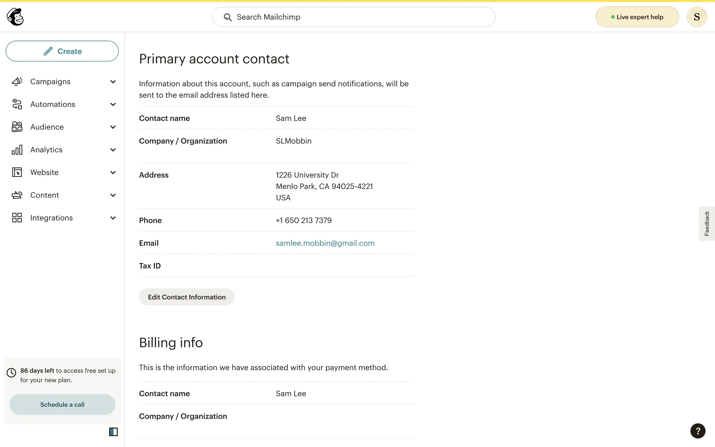Image resolution: width=715 pixels, height=447 pixels.
Task: Click in the Search Mailchimp field
Action: click(x=354, y=17)
